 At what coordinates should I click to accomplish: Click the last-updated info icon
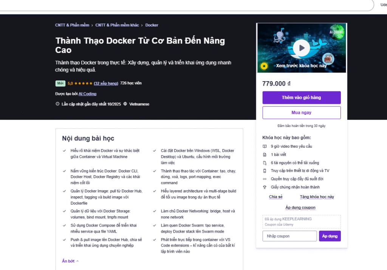tap(57, 104)
